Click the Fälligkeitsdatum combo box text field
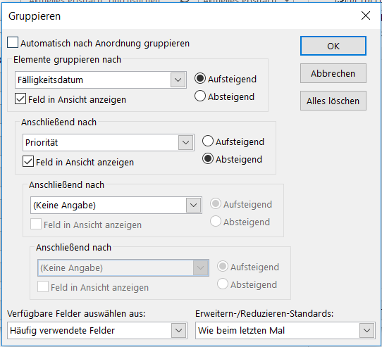 pos(93,80)
